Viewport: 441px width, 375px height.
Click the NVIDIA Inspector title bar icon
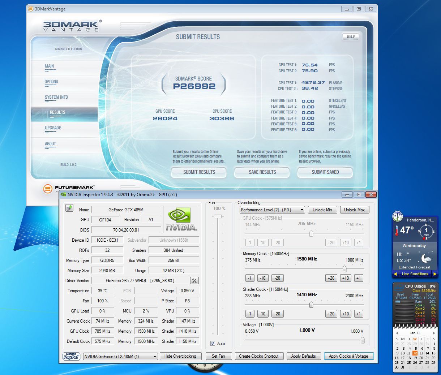point(63,194)
